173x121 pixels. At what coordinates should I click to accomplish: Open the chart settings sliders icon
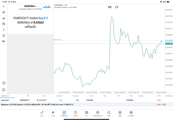[x=4, y=24]
